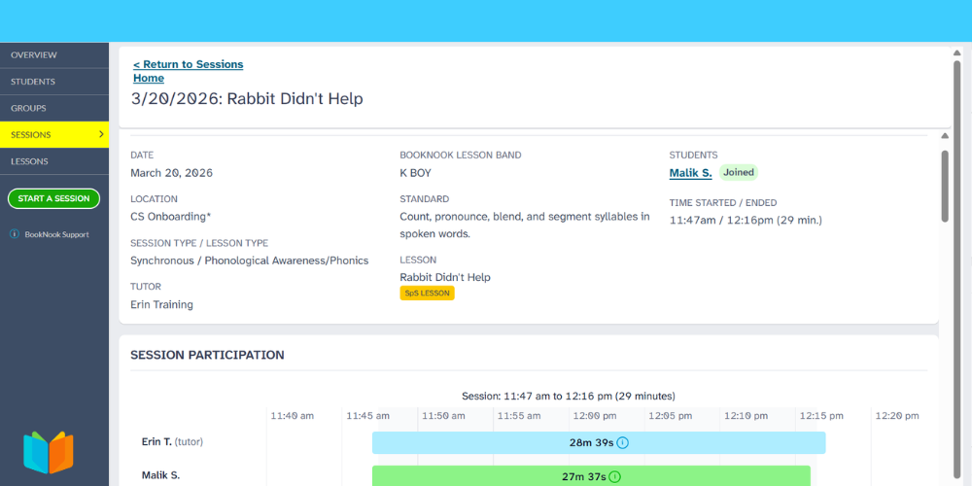Click the 'Malik S.' participation row label

tap(160, 475)
